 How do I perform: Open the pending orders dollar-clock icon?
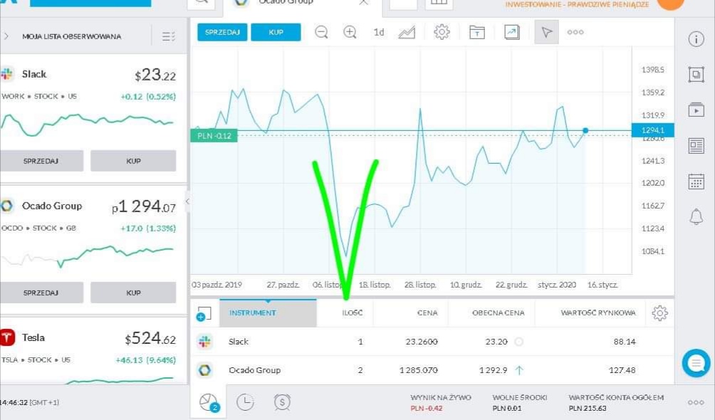click(x=282, y=402)
